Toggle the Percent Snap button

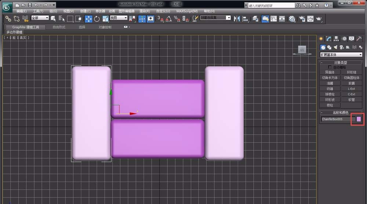[177, 19]
